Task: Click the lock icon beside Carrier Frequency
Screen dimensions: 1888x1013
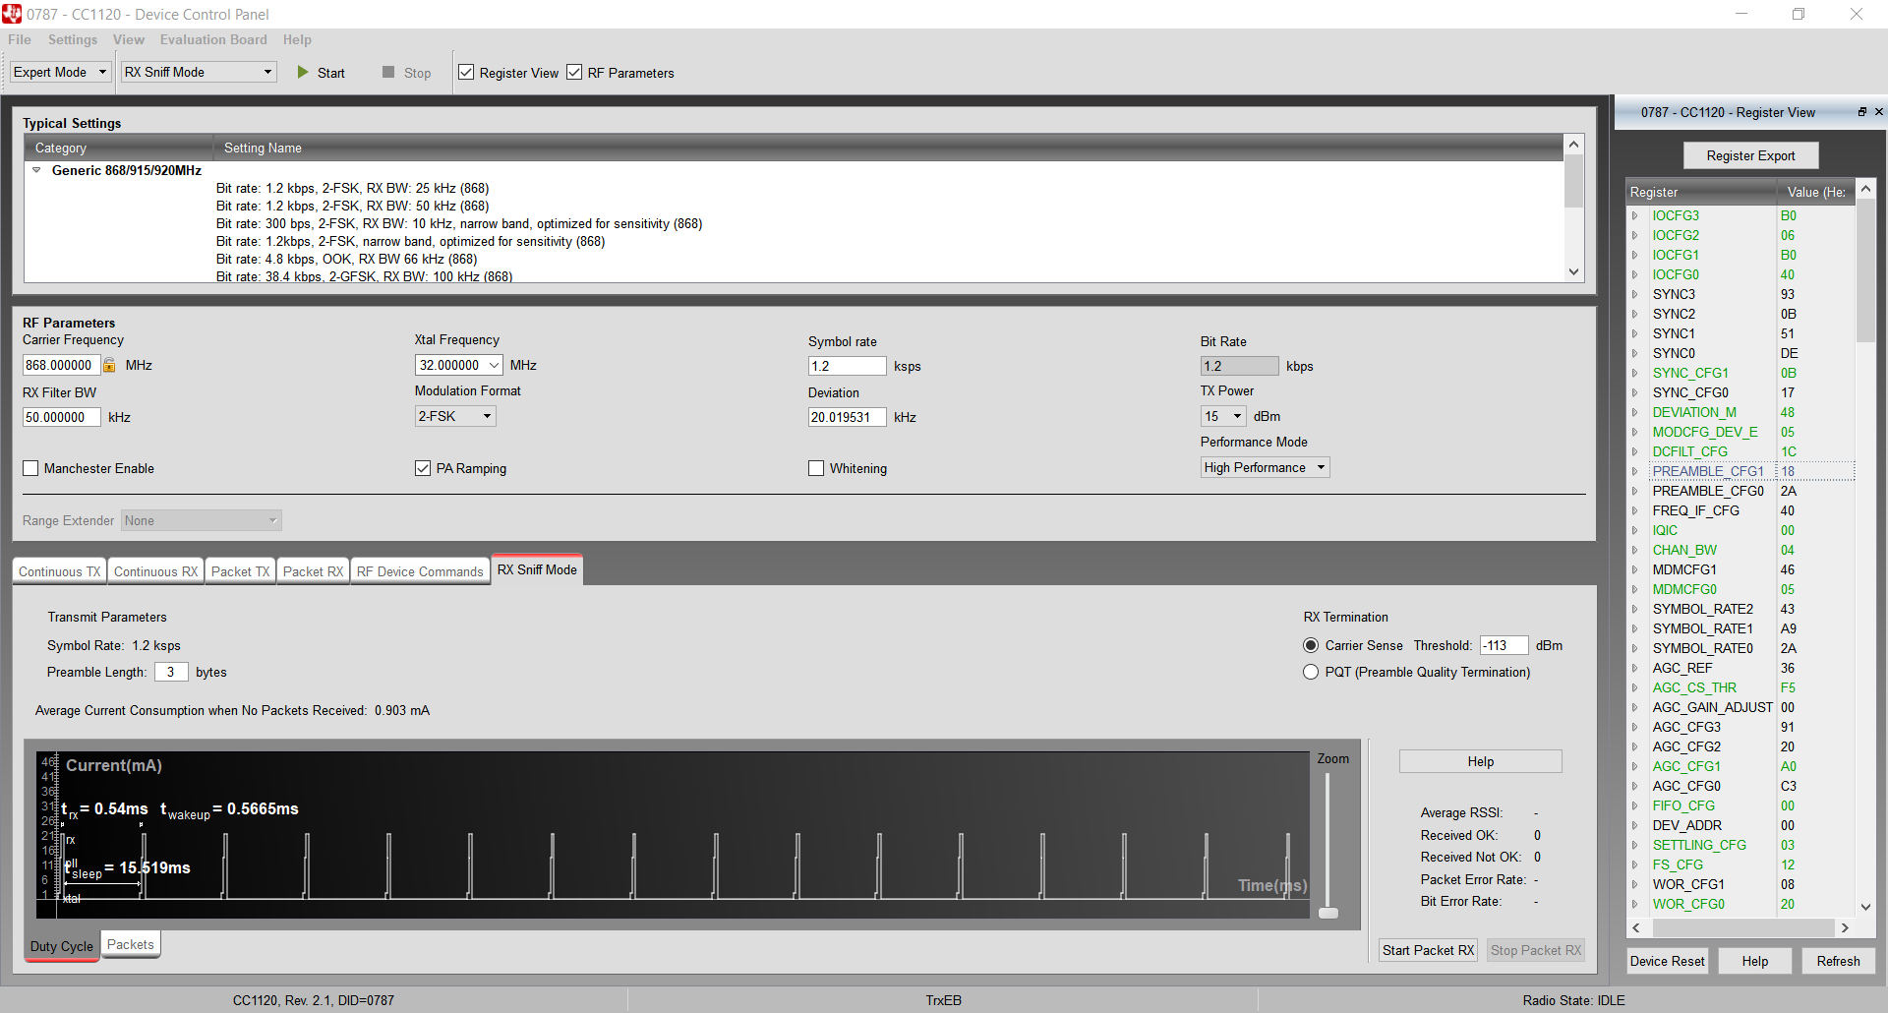Action: (x=110, y=365)
